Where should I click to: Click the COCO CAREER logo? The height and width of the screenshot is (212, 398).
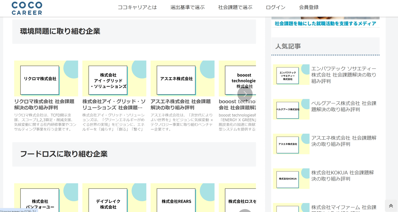point(27,8)
